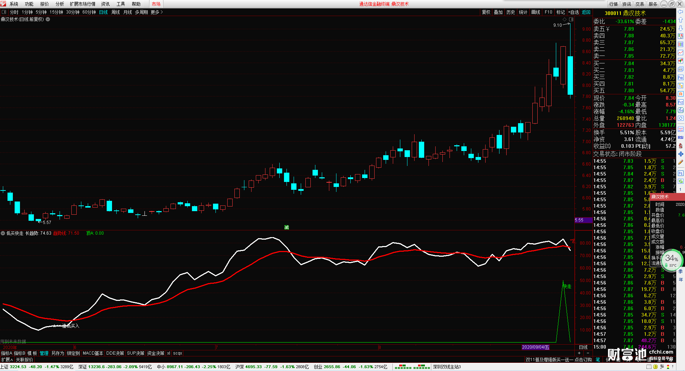Select the pencil drawing tool icon

coord(681,162)
